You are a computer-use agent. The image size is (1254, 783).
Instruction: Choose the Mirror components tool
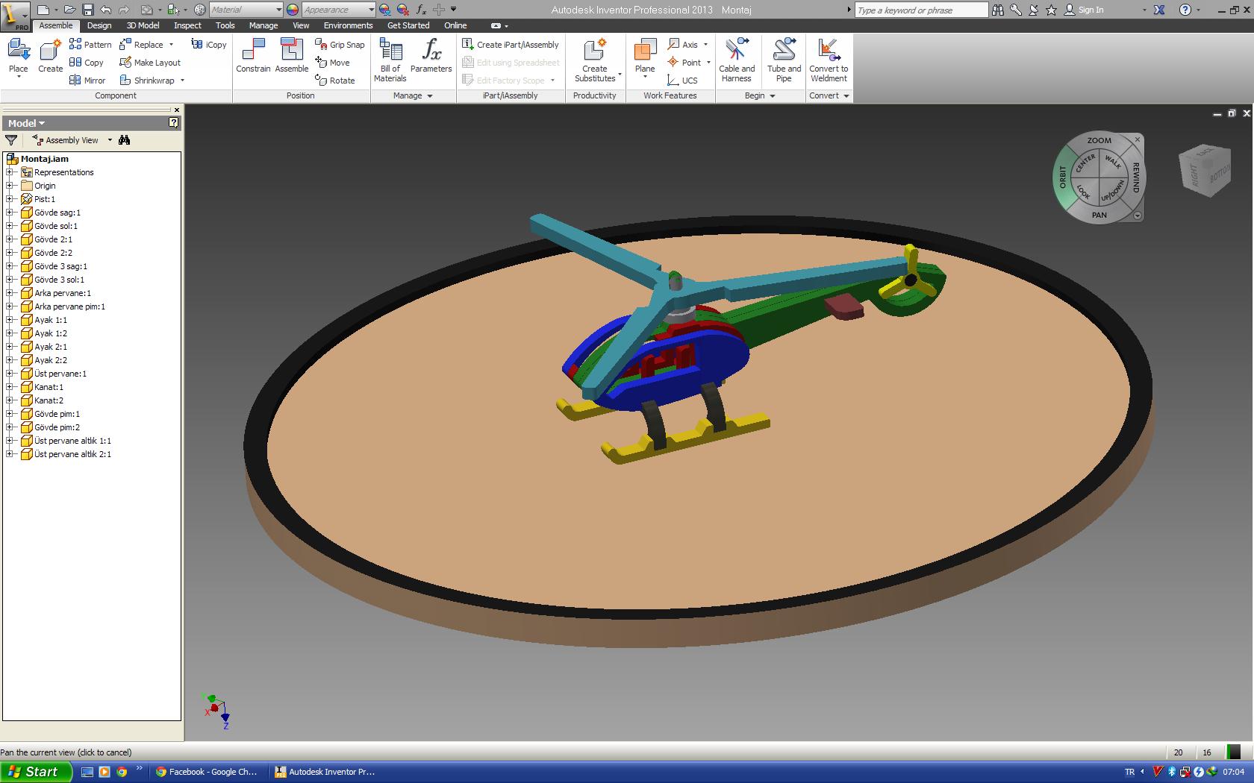pyautogui.click(x=87, y=81)
